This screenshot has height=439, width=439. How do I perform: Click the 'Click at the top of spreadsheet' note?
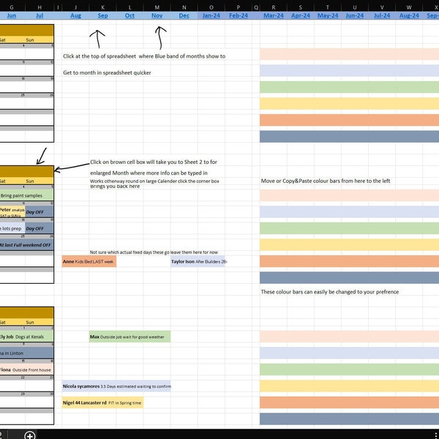pyautogui.click(x=144, y=56)
